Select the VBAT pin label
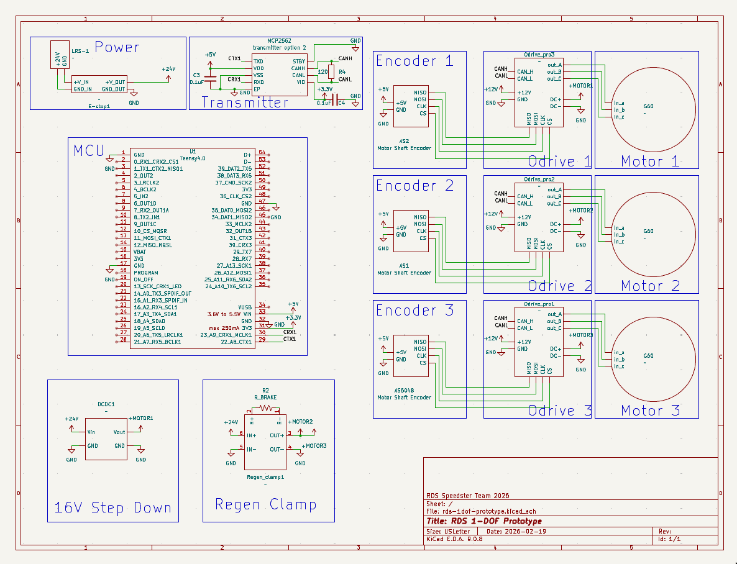Viewport: 737px width, 564px height. pos(140,252)
